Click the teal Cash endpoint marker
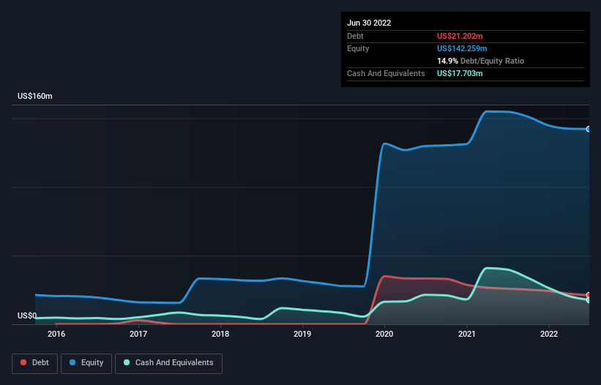 [589, 300]
